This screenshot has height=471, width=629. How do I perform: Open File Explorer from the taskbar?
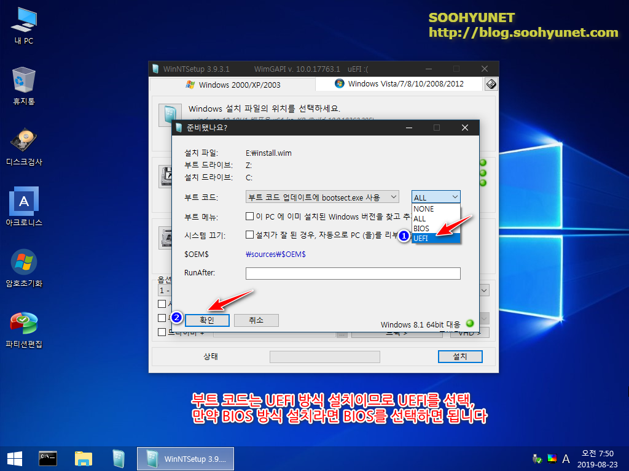tap(84, 459)
